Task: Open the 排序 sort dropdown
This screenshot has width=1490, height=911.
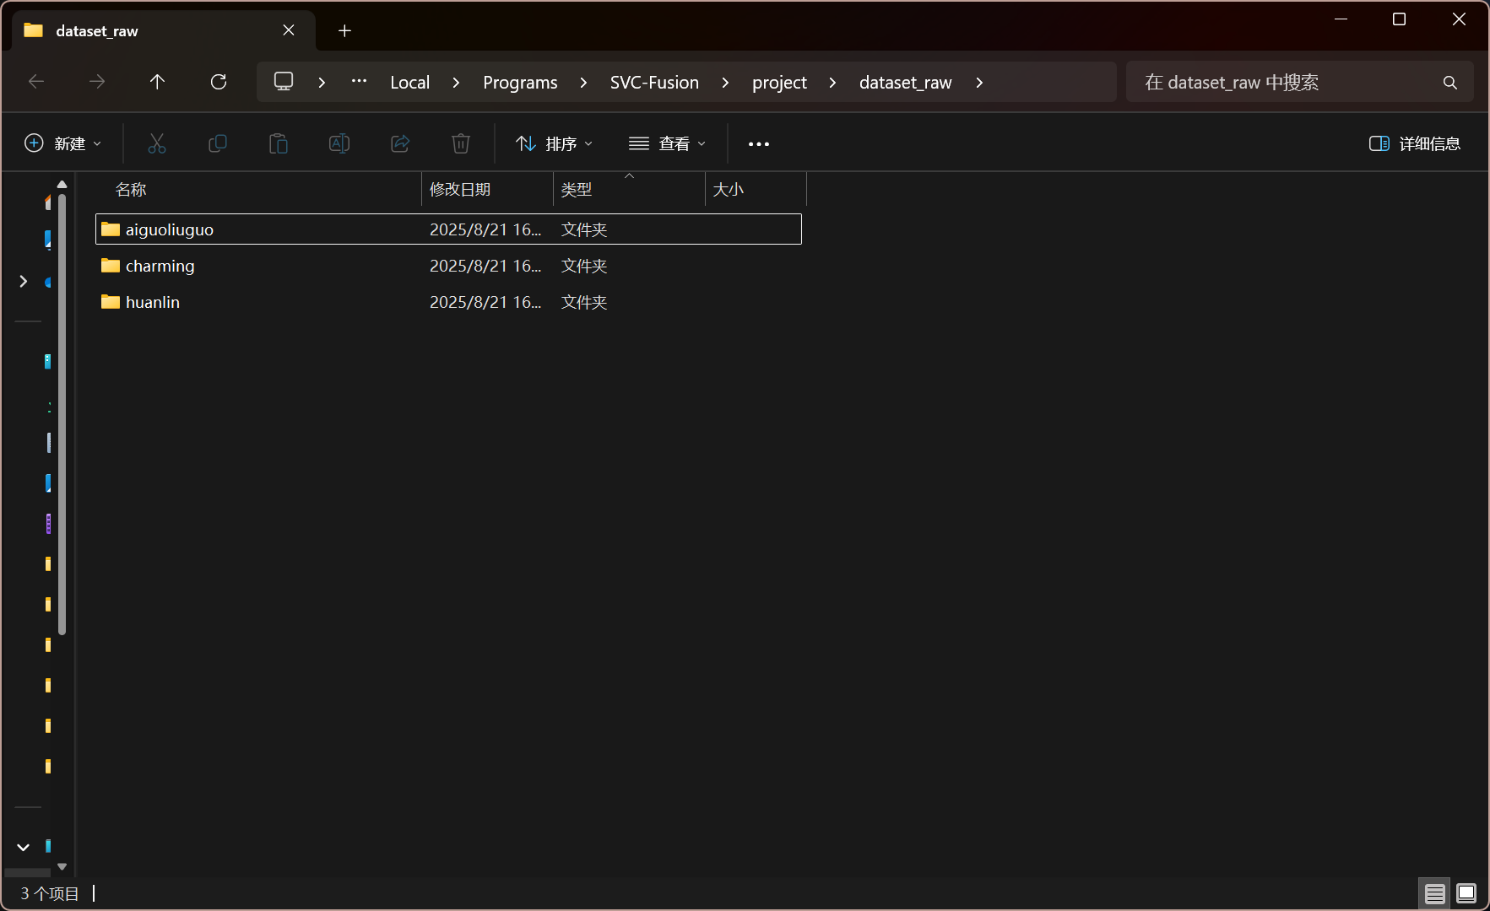Action: pyautogui.click(x=555, y=143)
